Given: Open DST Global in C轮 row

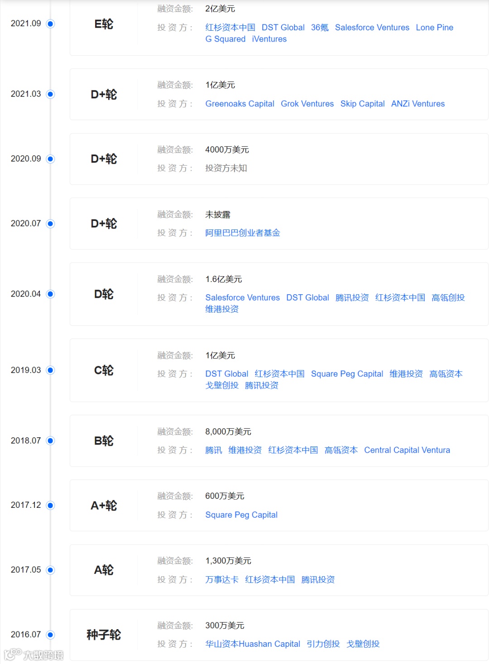Looking at the screenshot, I should (x=227, y=374).
